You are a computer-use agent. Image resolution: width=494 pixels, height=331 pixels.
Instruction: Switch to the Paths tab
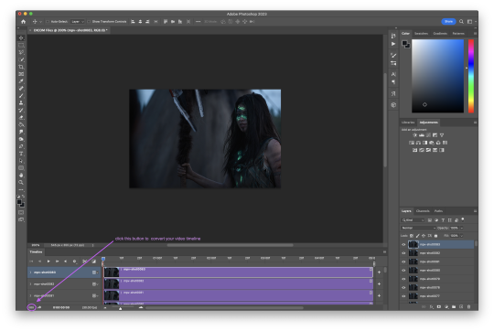pos(438,211)
